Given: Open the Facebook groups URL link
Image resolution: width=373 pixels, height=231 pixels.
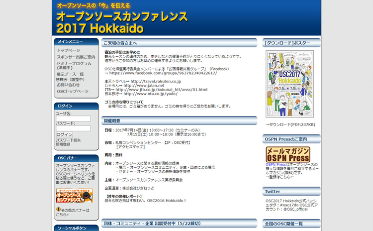Looking at the screenshot, I should (x=163, y=73).
